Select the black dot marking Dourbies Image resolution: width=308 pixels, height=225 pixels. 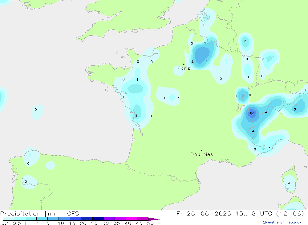[x=202, y=150]
